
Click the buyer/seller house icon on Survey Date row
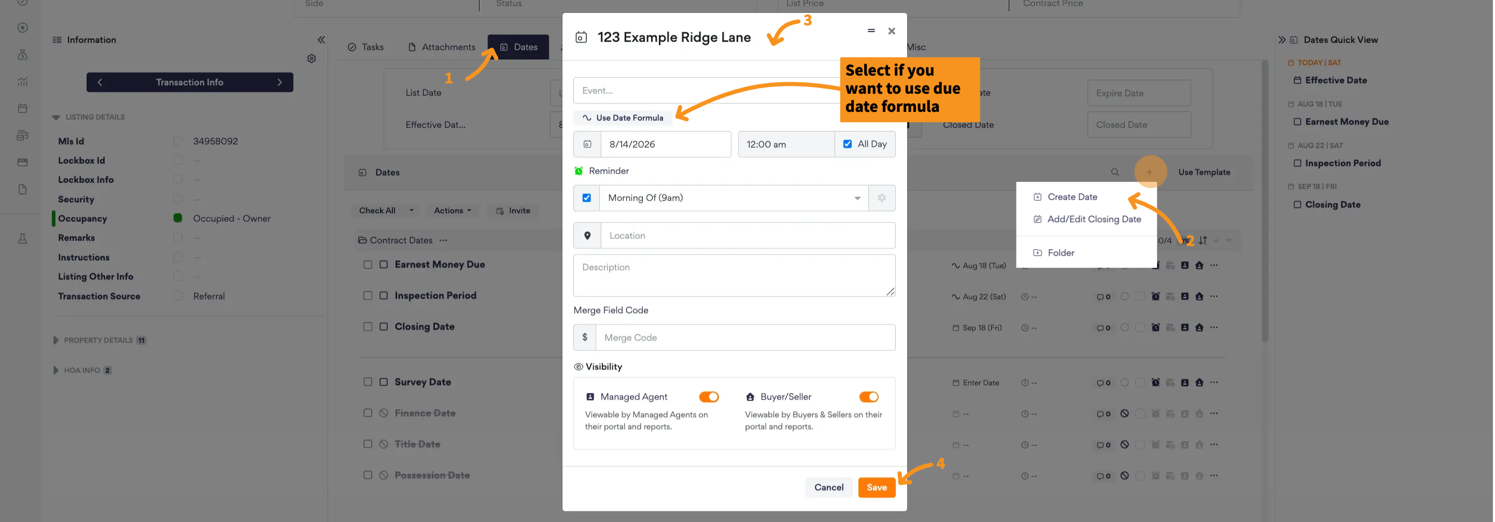pos(1199,383)
